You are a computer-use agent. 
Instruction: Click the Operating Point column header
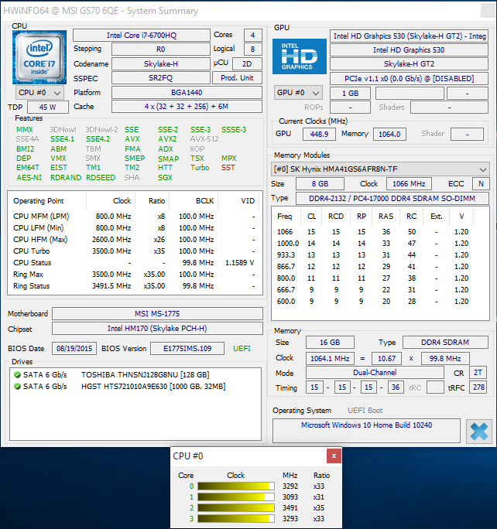click(39, 201)
